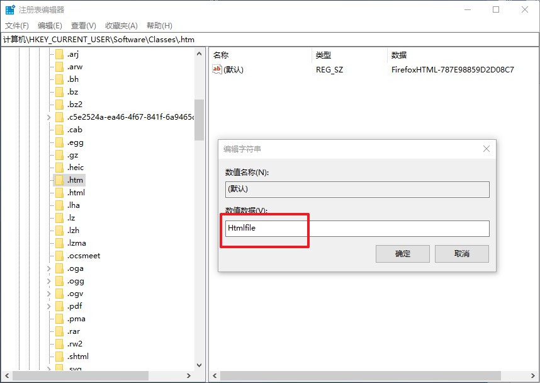Click the .bz2 folder icon
The height and width of the screenshot is (383, 540).
60,105
